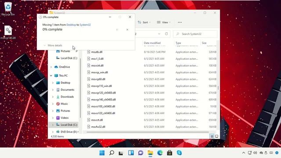Switch to File Explorer taskbar icon
Viewport: 281px width, 158px height.
pyautogui.click(x=150, y=153)
